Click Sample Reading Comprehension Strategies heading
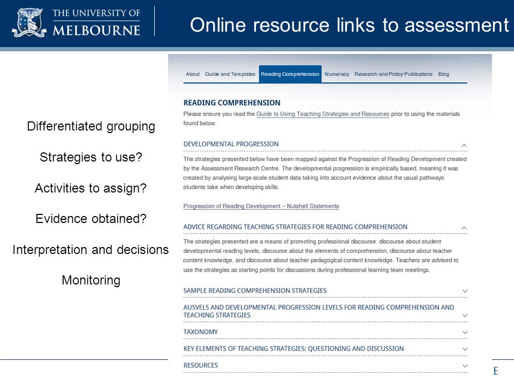Viewport: 514px width, 385px height. [x=255, y=291]
